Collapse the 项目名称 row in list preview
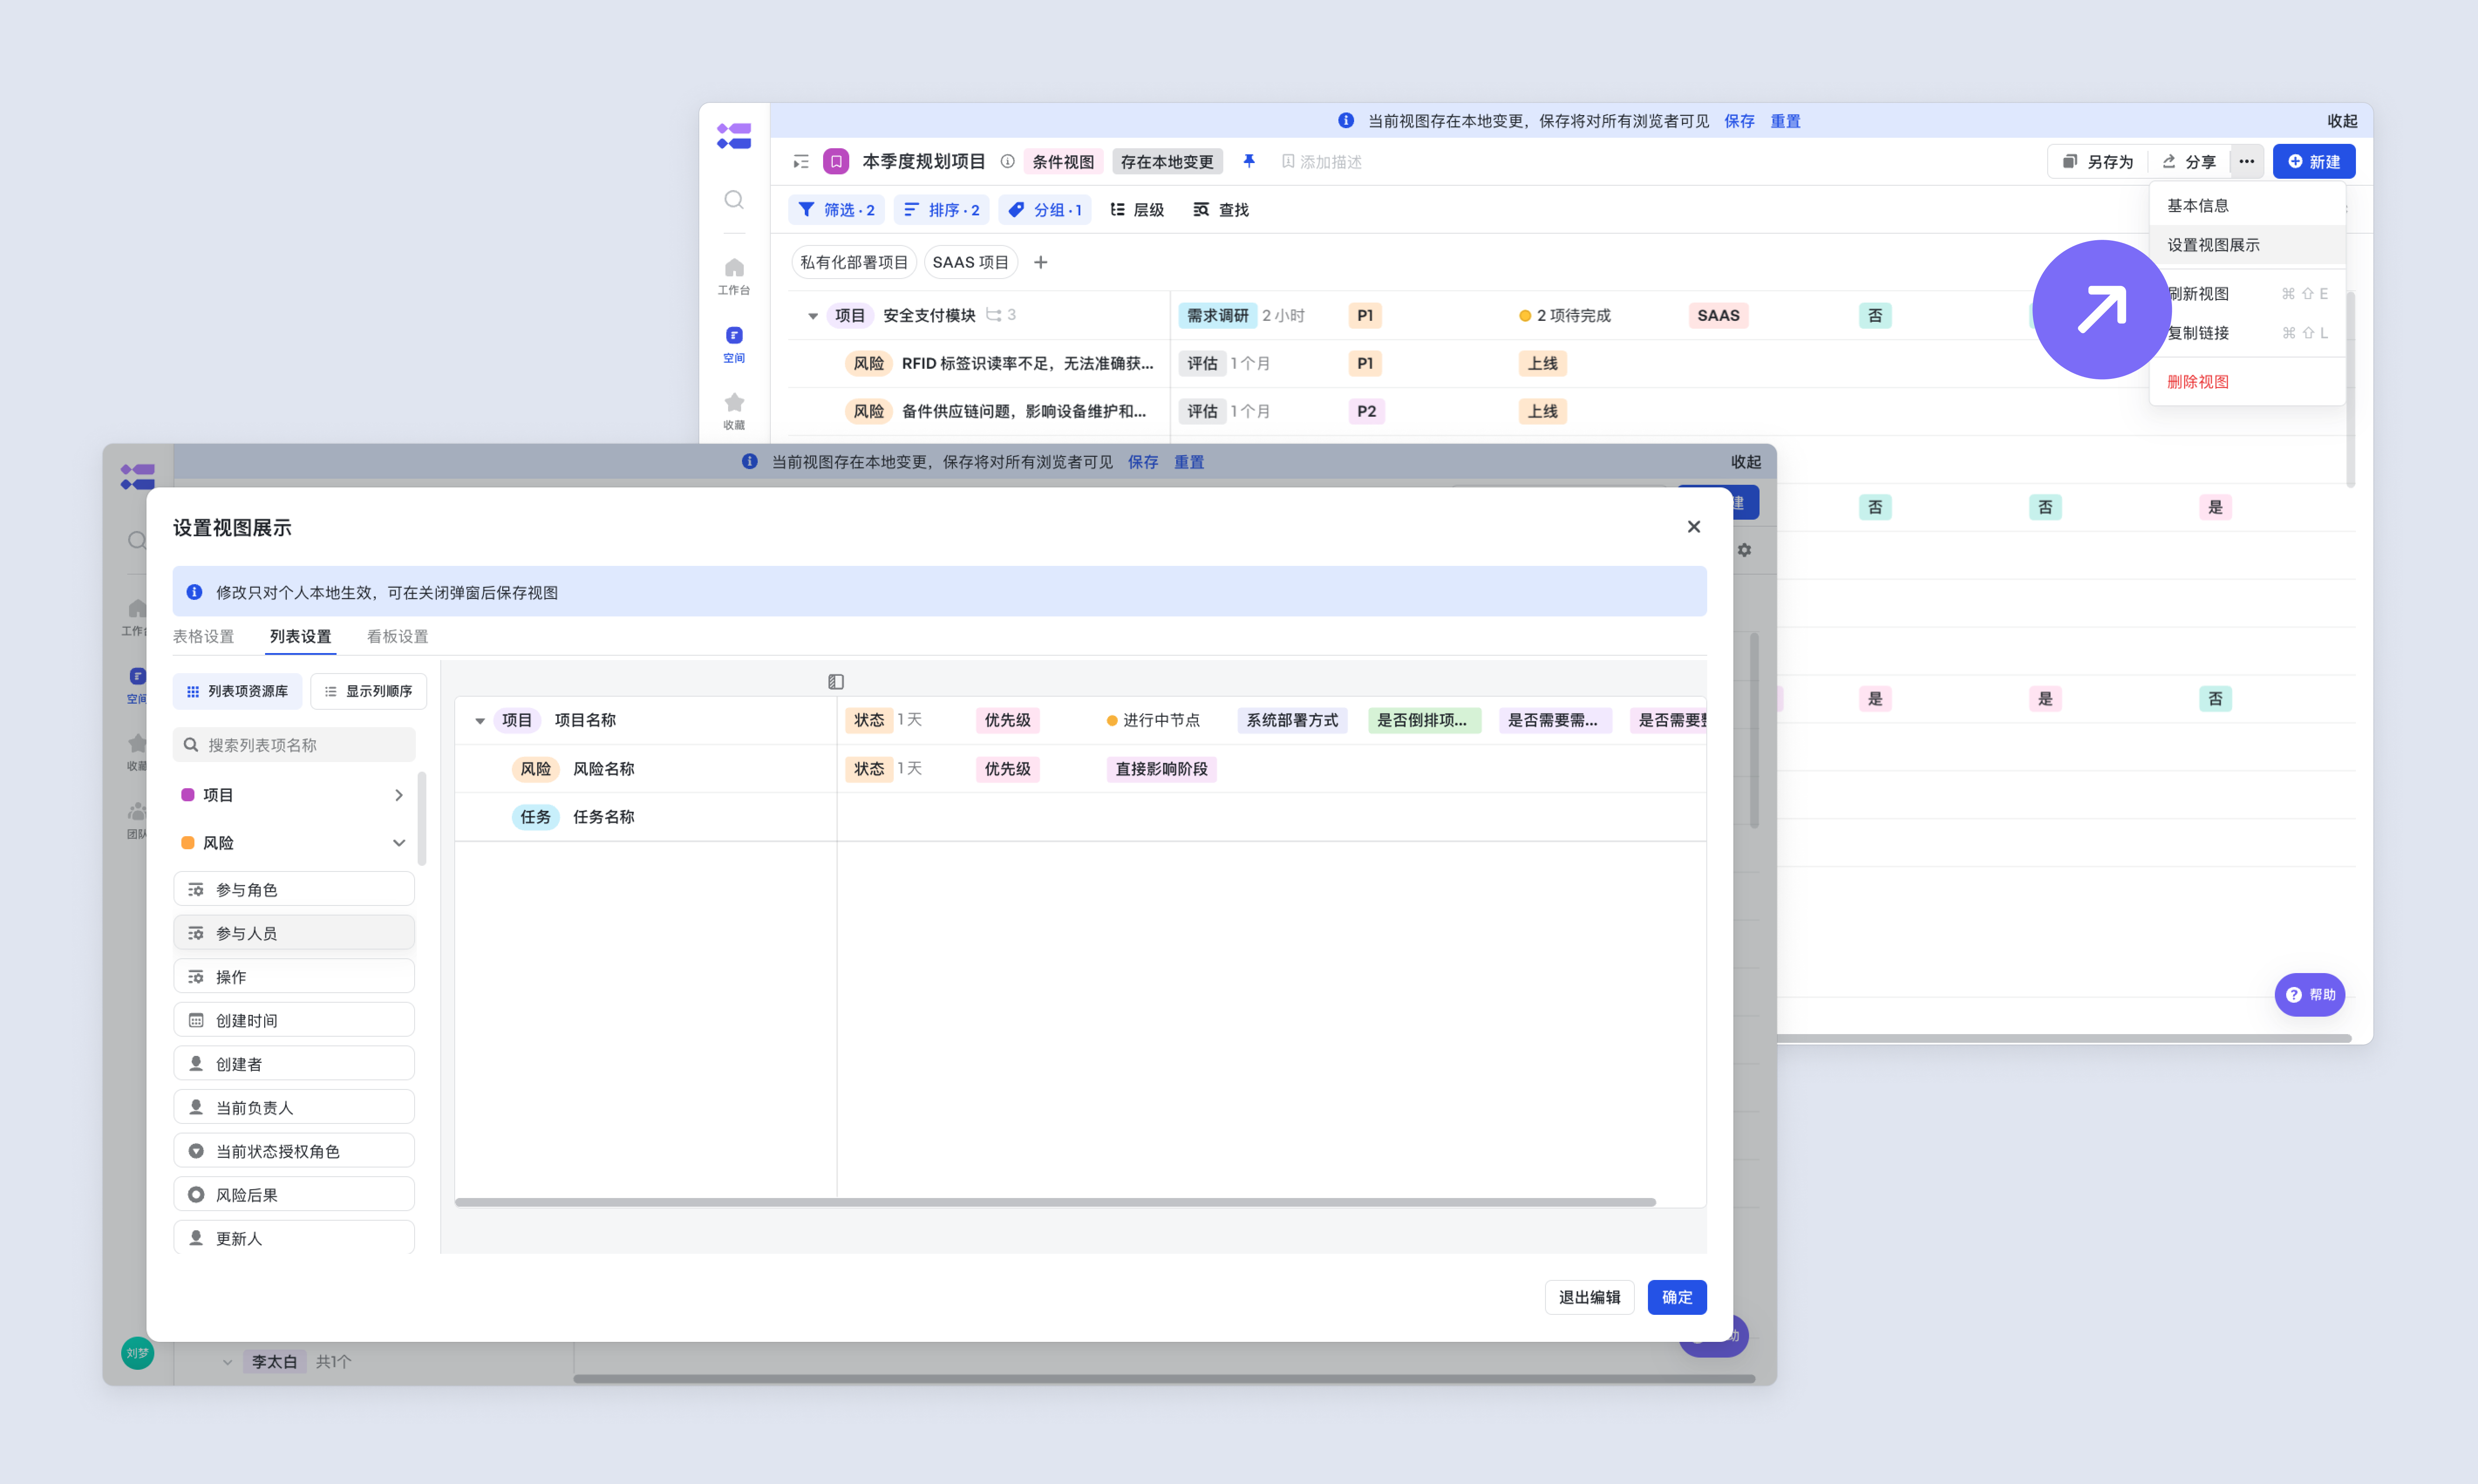 pos(480,721)
